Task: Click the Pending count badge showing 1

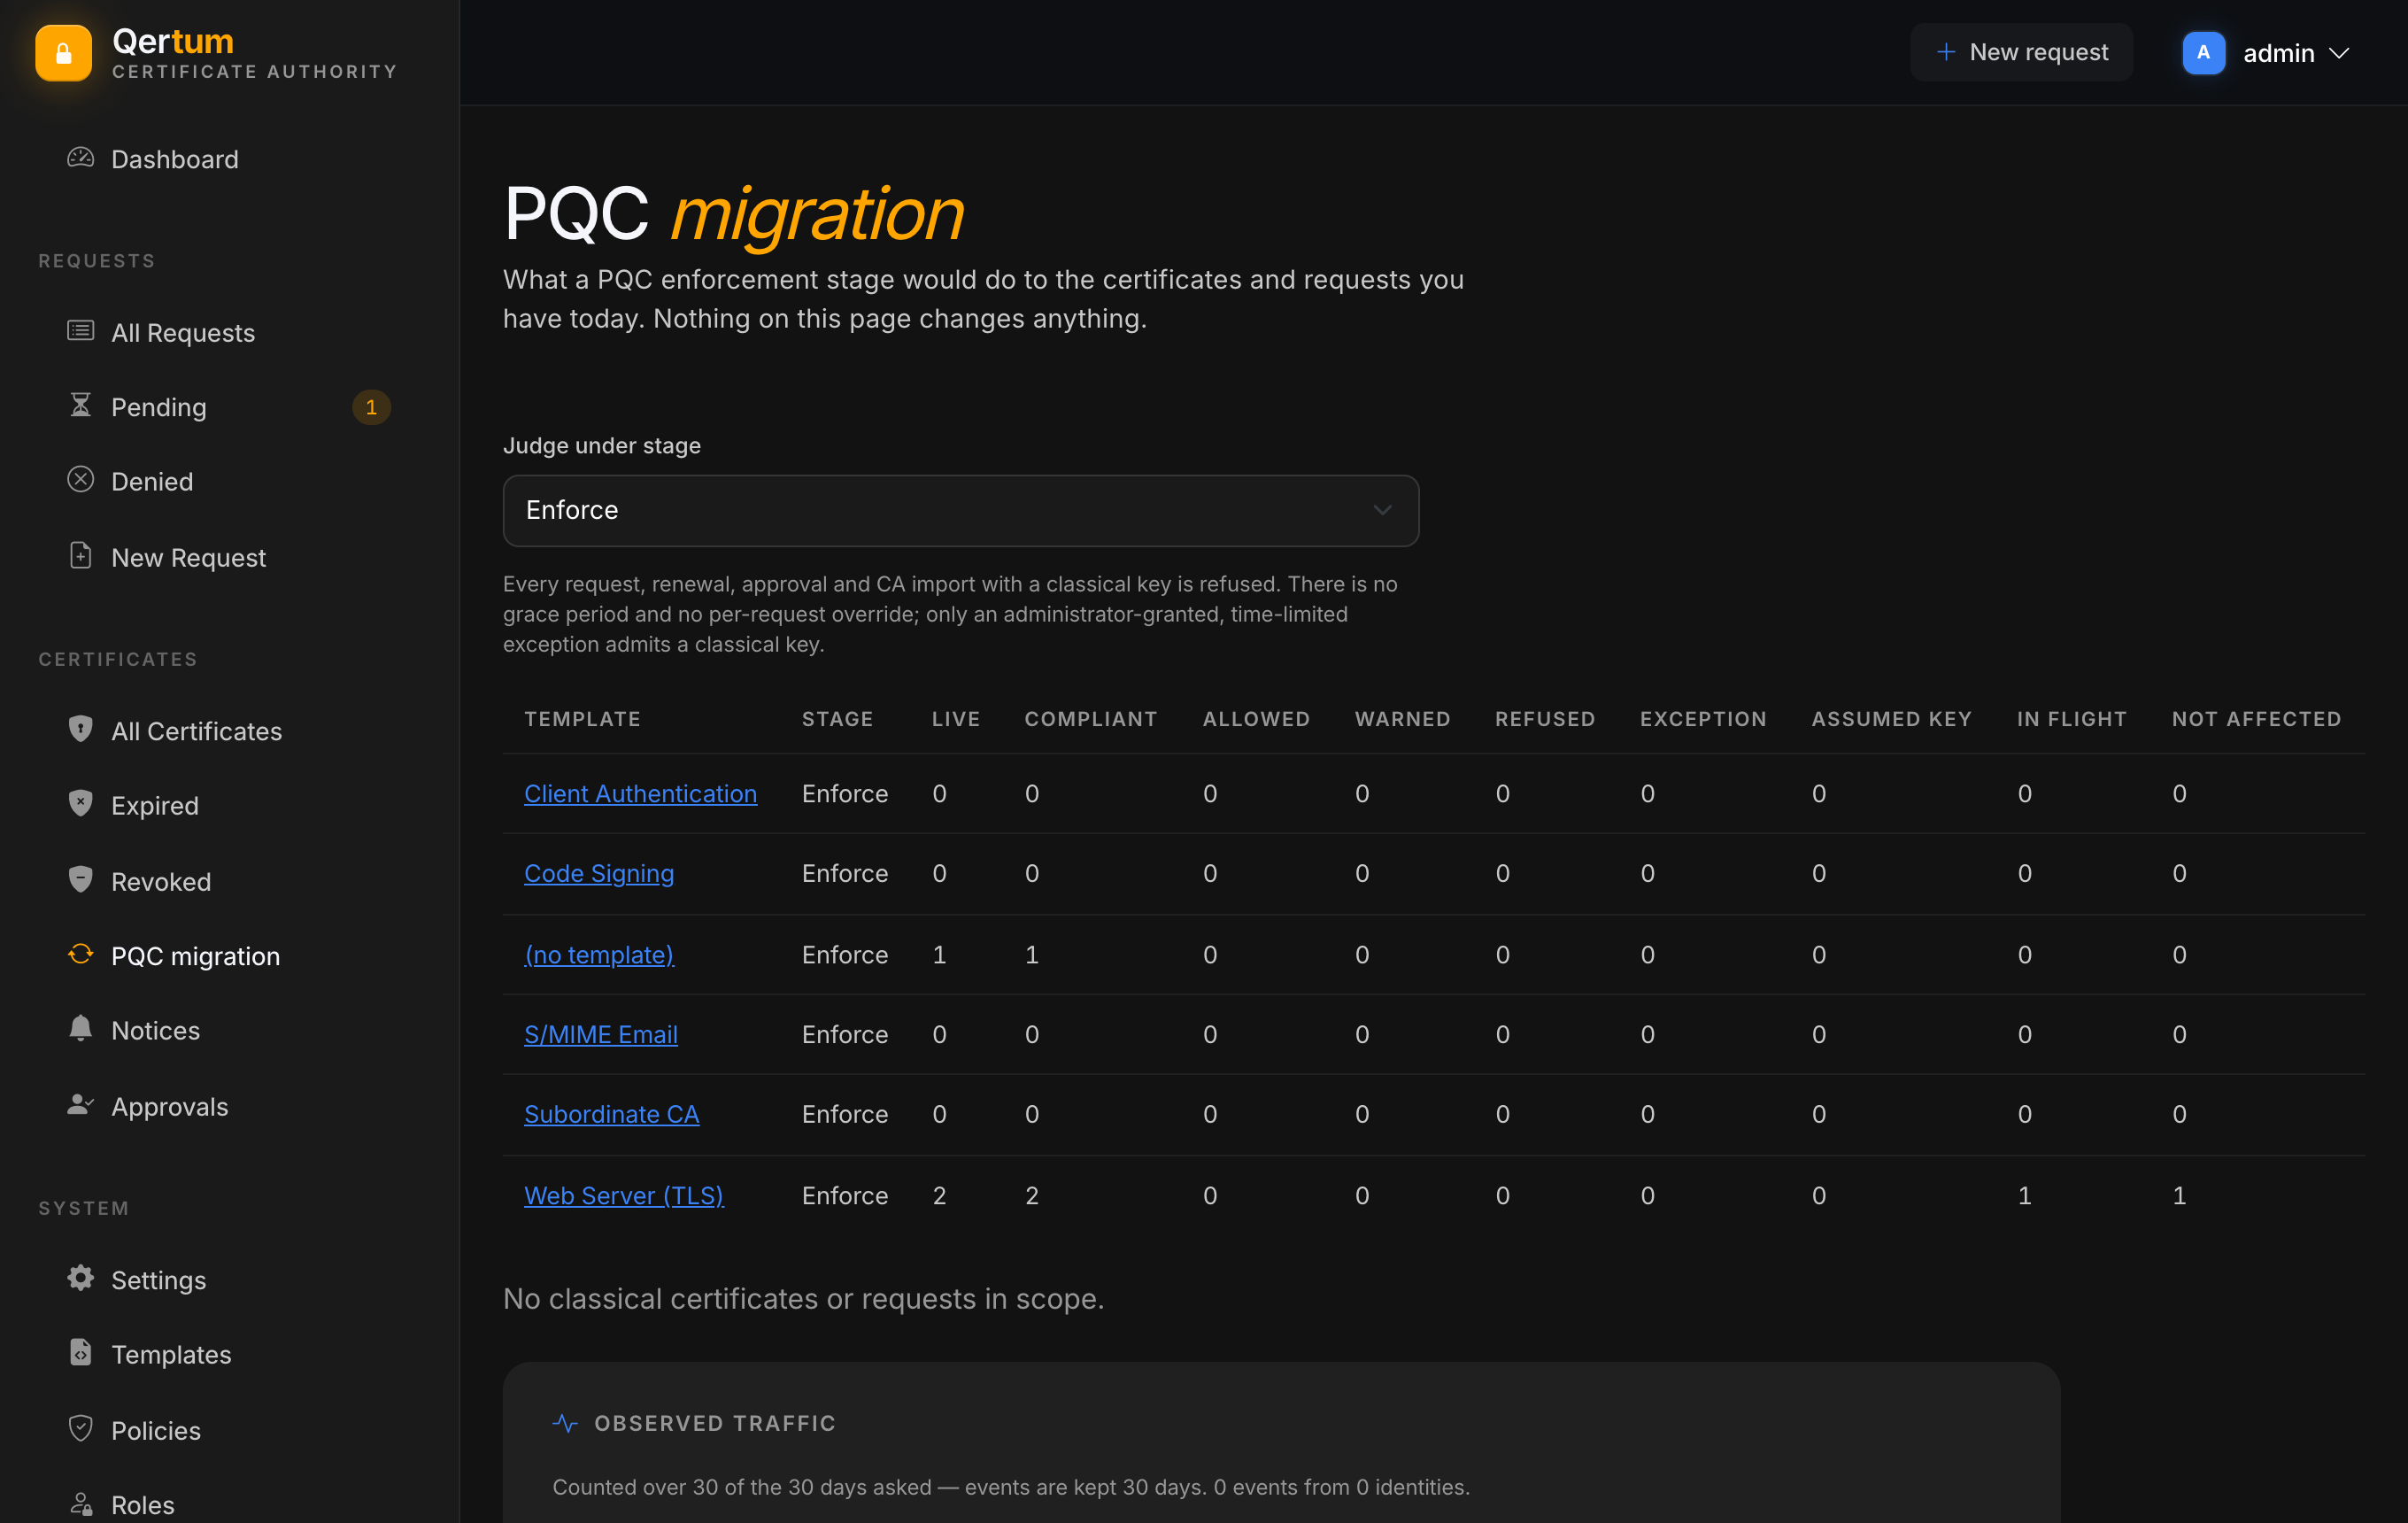Action: point(371,407)
